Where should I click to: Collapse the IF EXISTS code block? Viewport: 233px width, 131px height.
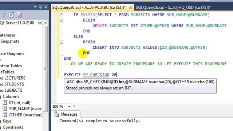tap(62, 15)
